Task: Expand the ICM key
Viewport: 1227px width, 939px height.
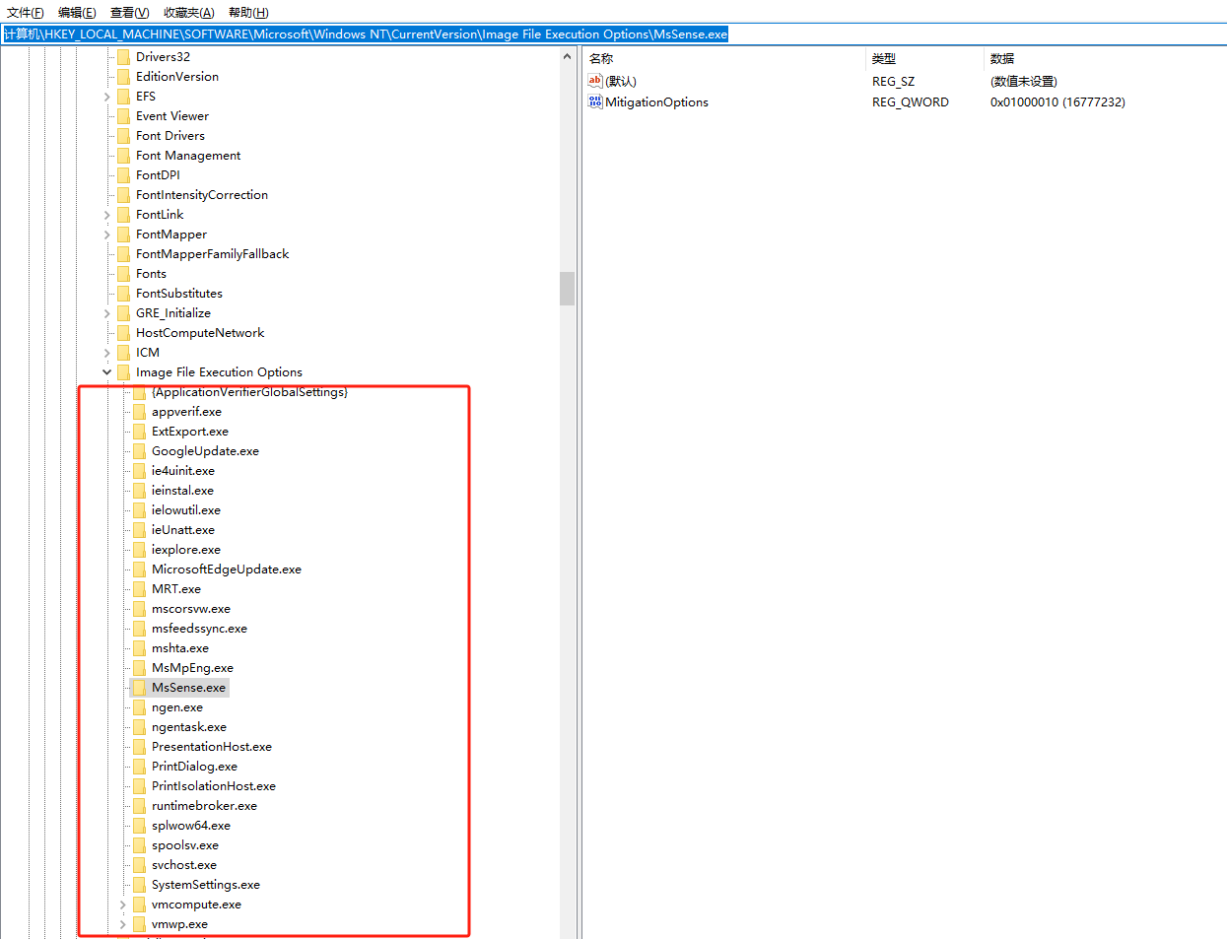Action: click(x=107, y=353)
